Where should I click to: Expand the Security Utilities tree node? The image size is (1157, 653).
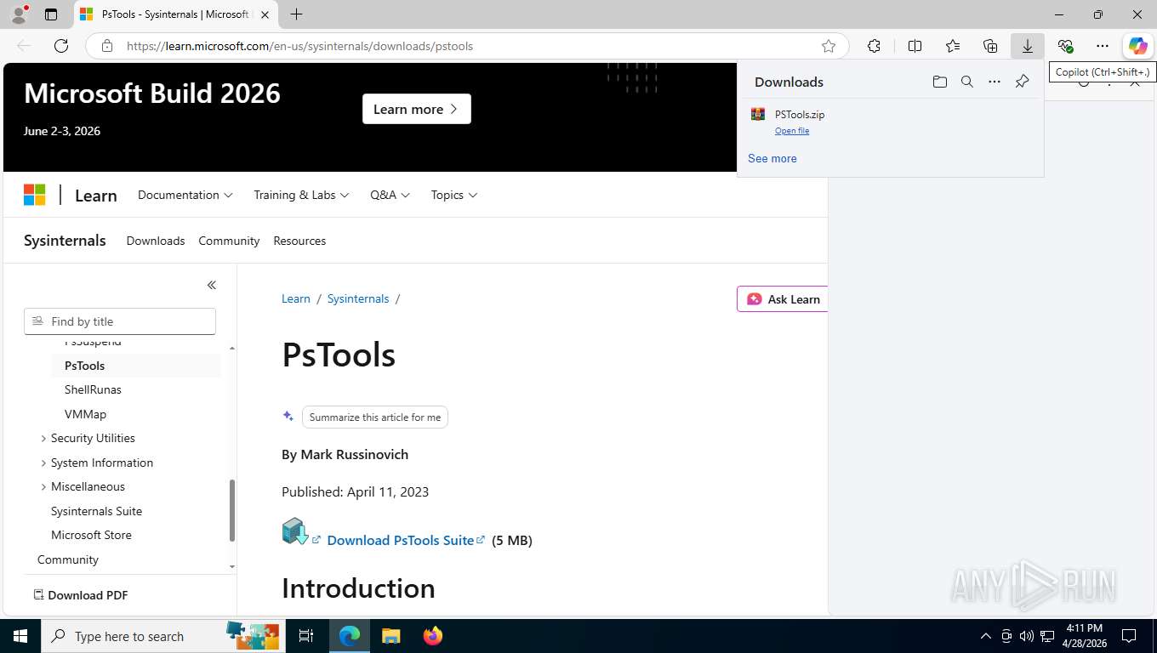tap(93, 438)
